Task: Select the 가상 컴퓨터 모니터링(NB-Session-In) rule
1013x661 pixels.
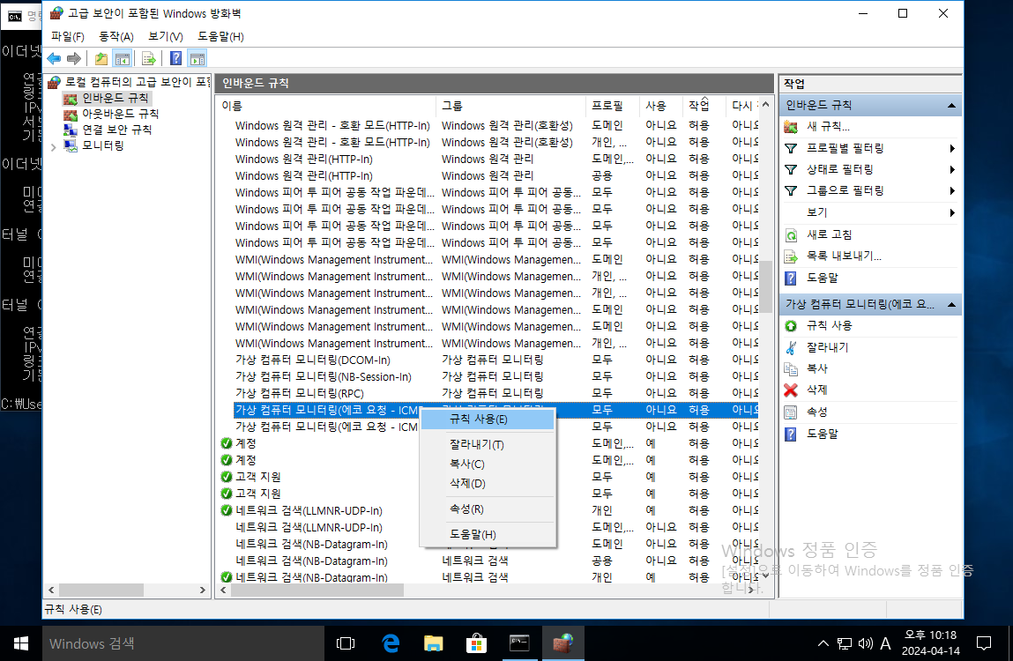Action: [x=323, y=376]
